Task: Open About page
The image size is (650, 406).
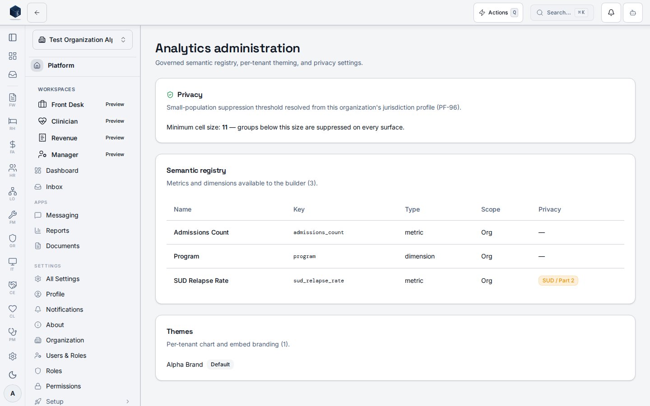Action: [83, 325]
